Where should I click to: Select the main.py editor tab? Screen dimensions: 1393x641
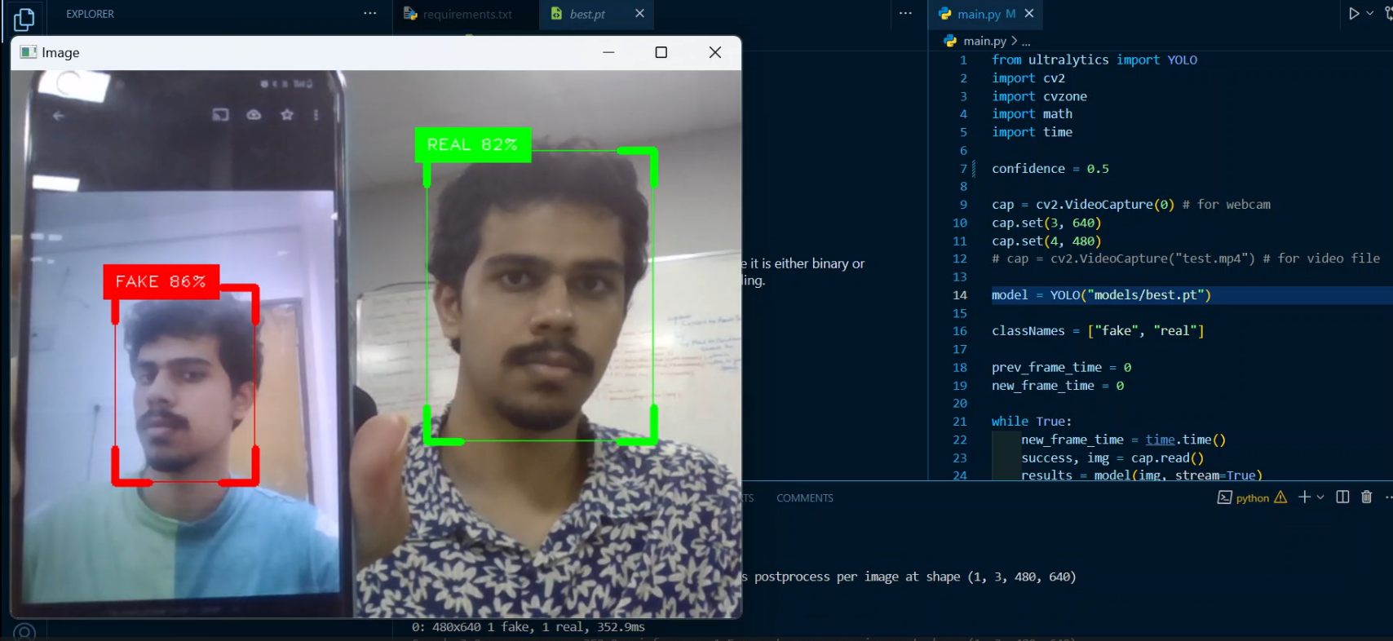tap(977, 14)
